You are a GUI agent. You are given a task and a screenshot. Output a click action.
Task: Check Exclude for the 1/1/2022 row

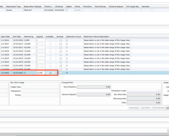click(61, 73)
